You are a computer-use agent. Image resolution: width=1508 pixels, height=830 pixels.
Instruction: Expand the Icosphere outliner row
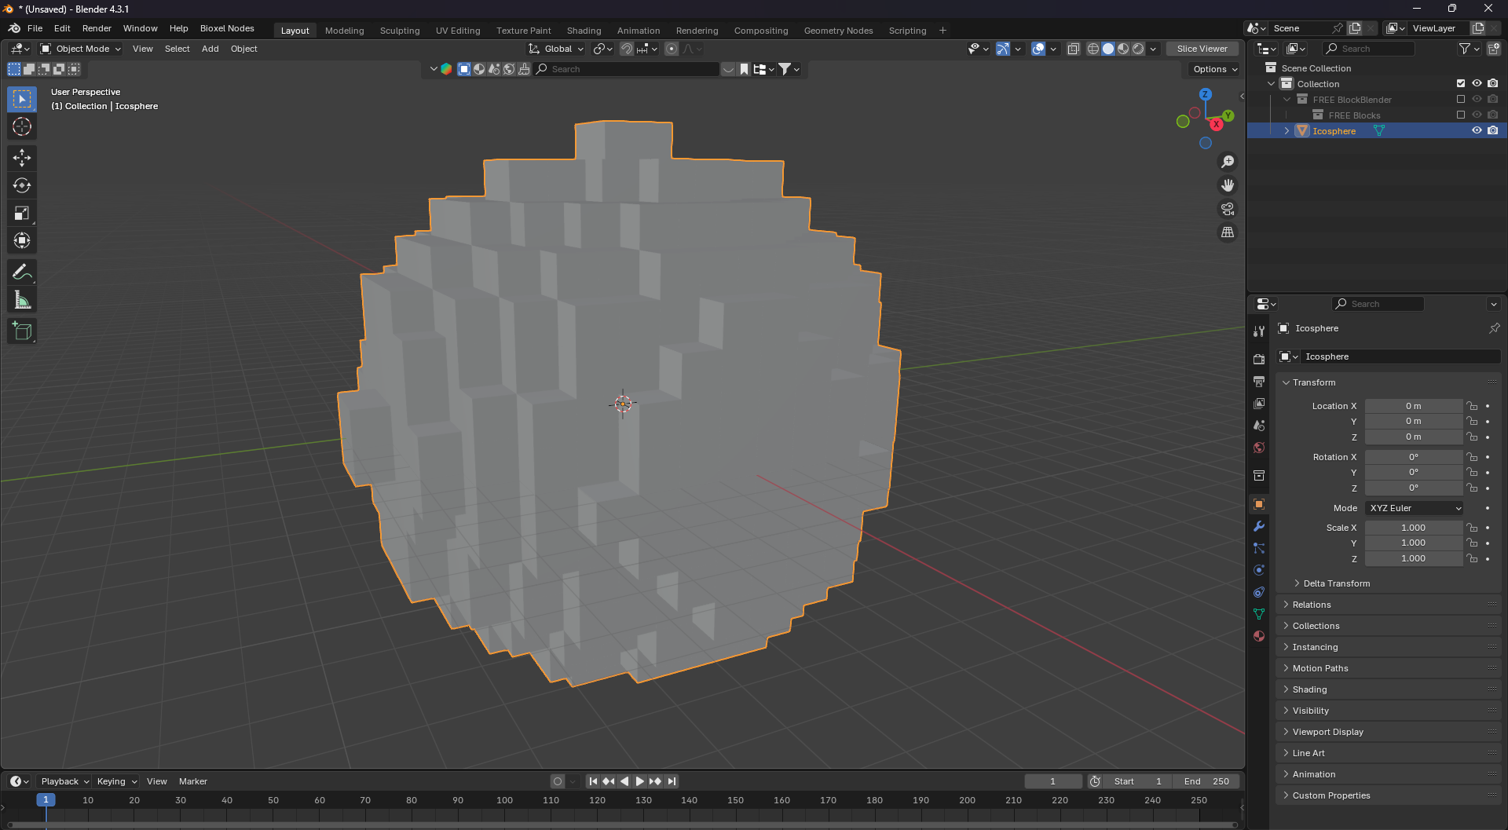1287,131
